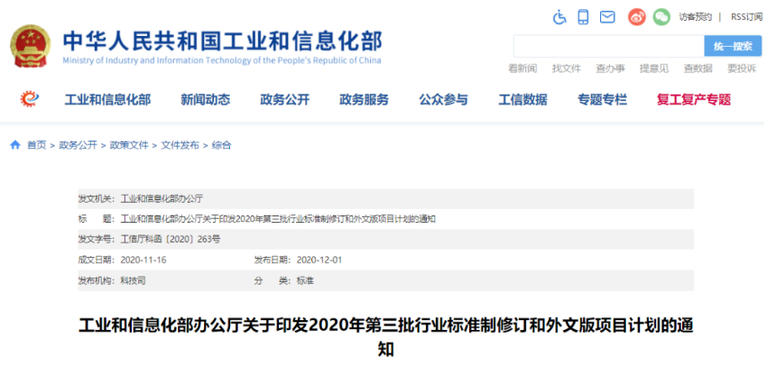This screenshot has width=776, height=366.
Task: Click the ministry name title in header
Action: [x=222, y=41]
